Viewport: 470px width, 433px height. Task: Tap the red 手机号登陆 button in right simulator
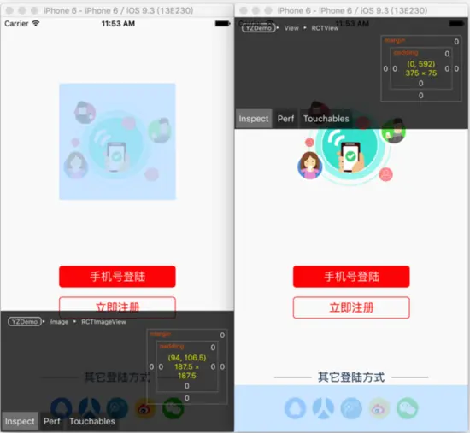(x=351, y=276)
